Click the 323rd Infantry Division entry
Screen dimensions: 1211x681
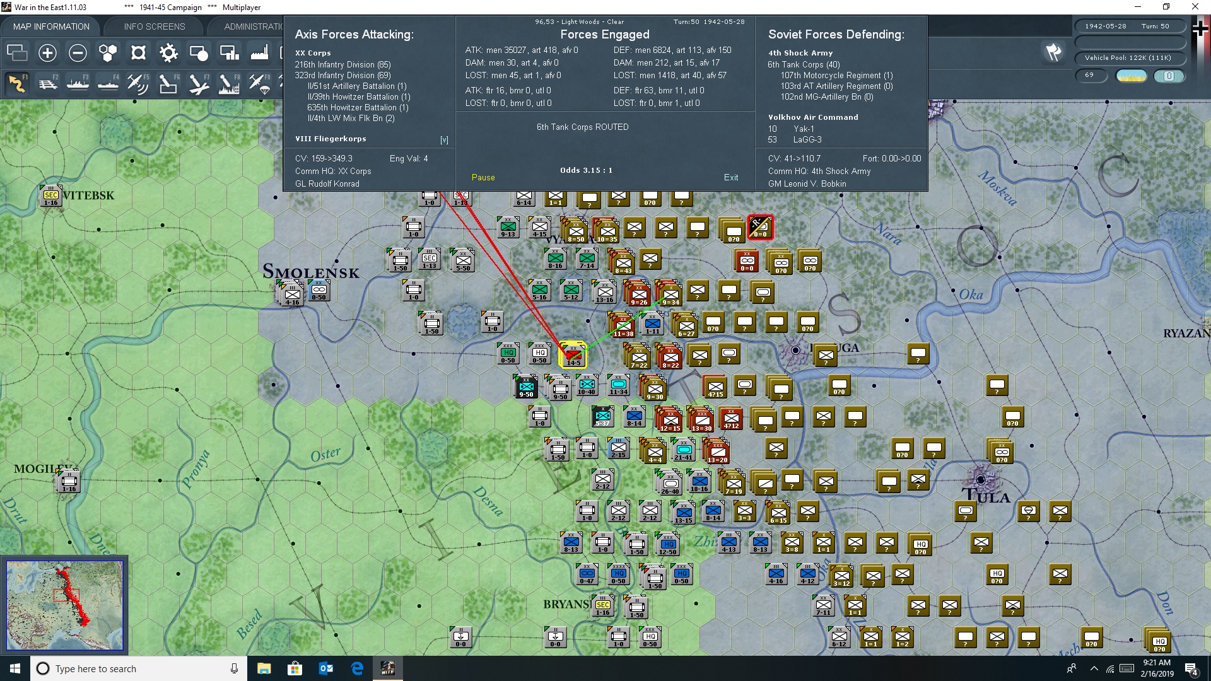tap(342, 76)
